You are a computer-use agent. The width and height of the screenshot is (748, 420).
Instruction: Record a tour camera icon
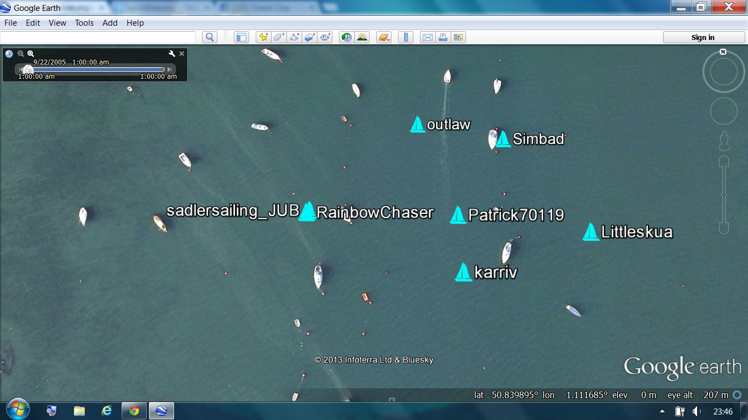click(x=326, y=37)
